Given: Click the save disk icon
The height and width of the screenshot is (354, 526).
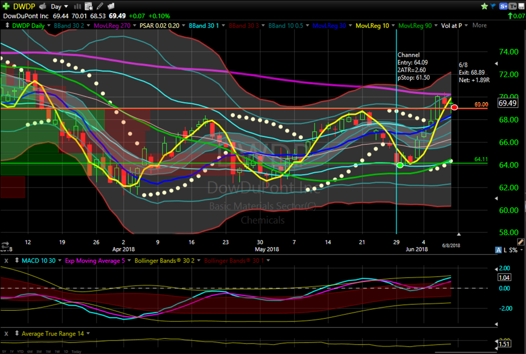Looking at the screenshot, I should (521, 6).
